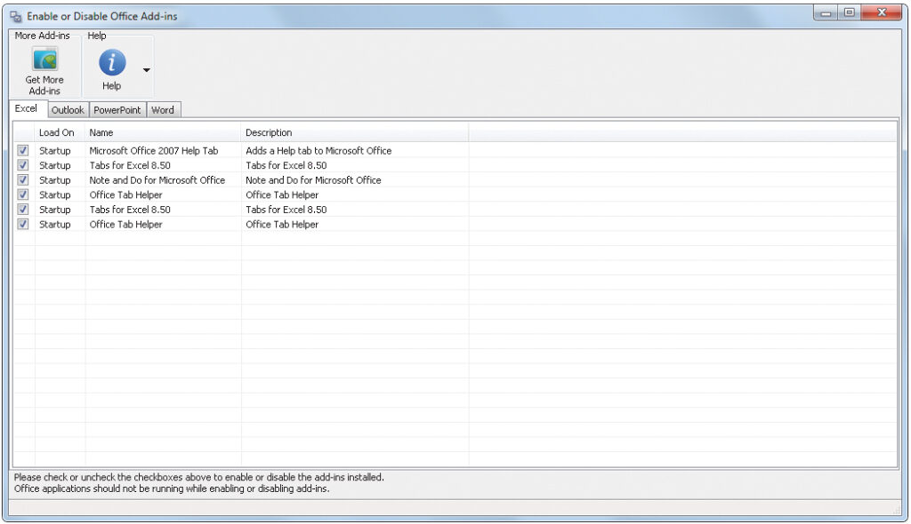The image size is (911, 524).
Task: Select the Note and Do for Microsoft Office row
Action: coord(157,180)
